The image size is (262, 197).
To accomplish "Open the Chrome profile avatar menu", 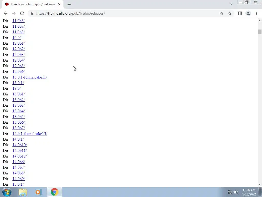I will coord(248,13).
